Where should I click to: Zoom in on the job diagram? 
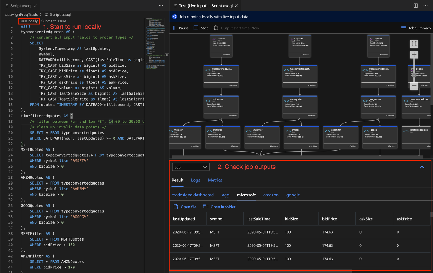click(414, 55)
